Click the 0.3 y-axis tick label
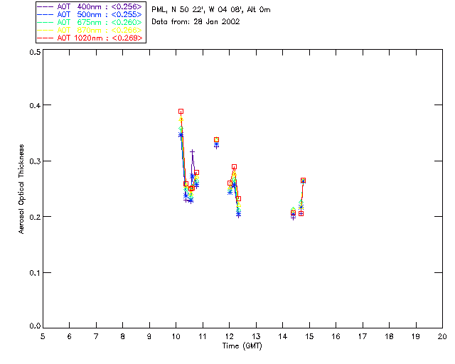455x364 pixels. (x=35, y=161)
